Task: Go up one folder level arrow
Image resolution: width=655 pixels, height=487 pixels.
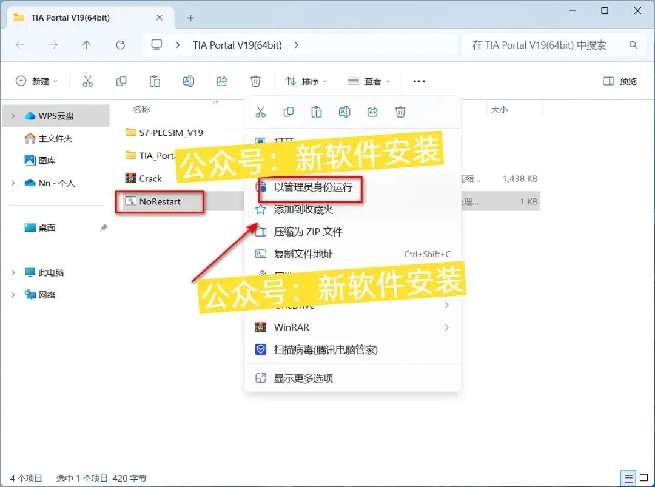Action: click(87, 45)
